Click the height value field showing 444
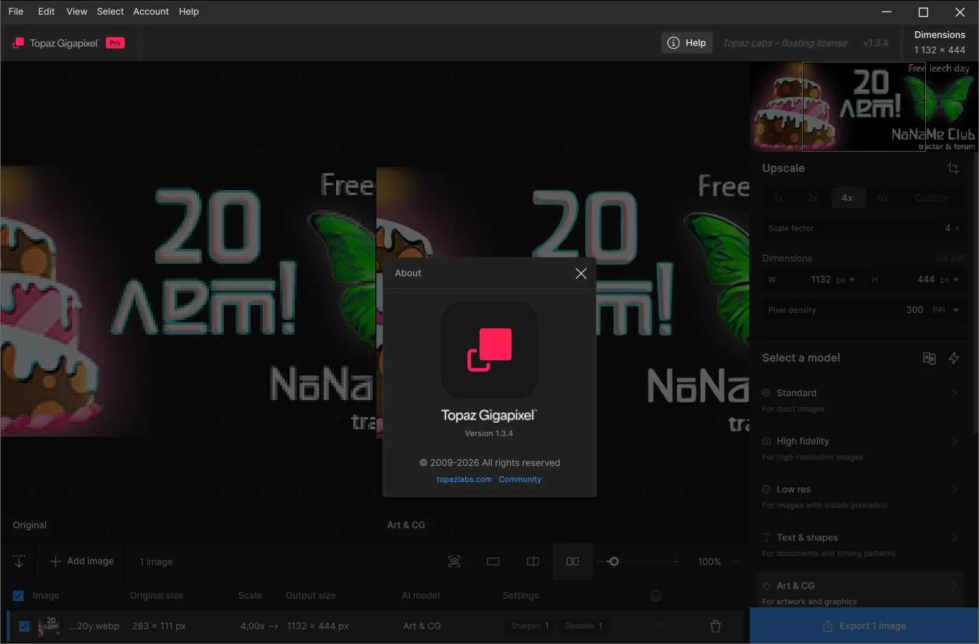 (x=925, y=279)
